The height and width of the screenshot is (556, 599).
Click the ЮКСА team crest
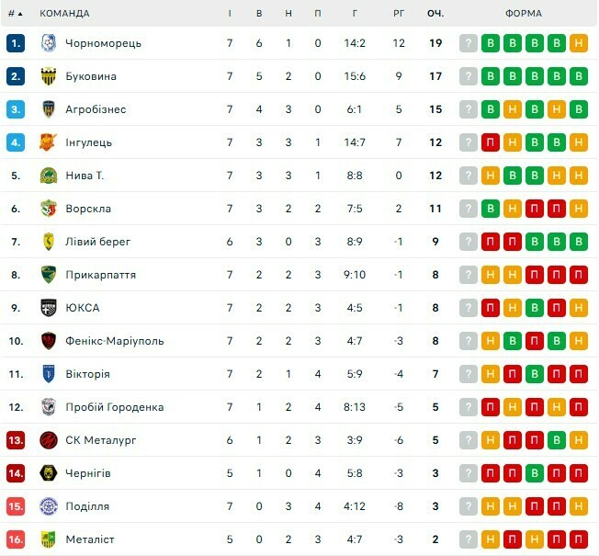[49, 308]
